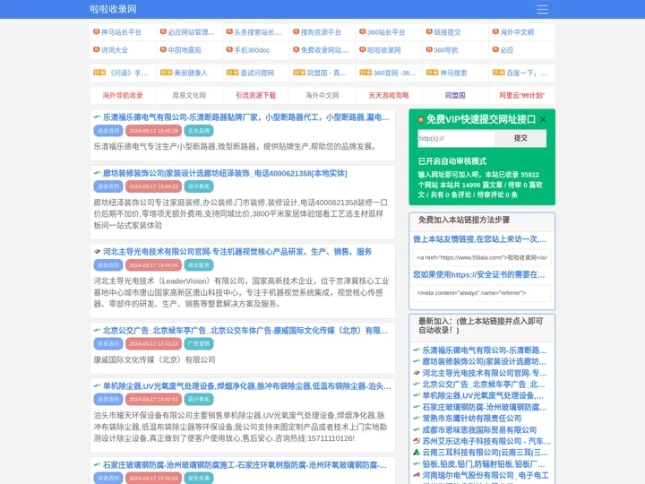
Task: Click the icon beside 中国地震局
Action: (x=163, y=50)
